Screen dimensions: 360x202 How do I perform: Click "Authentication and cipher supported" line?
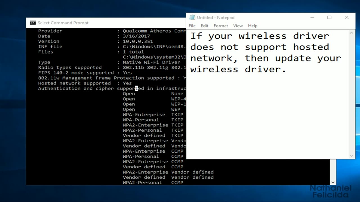[112, 88]
